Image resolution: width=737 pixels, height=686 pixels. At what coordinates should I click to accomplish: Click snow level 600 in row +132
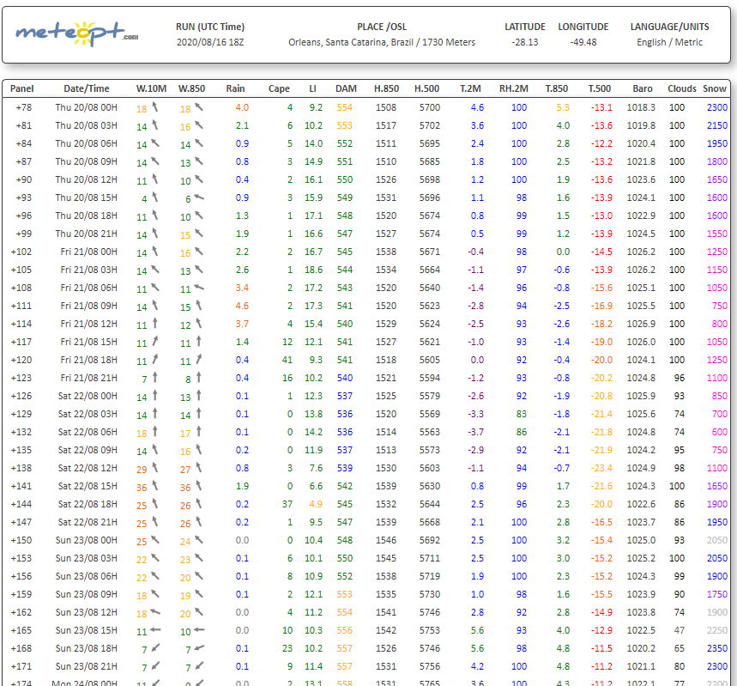720,432
